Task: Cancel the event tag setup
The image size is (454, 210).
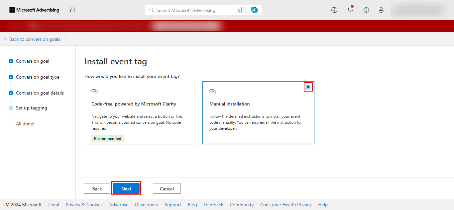Action: coord(167,188)
